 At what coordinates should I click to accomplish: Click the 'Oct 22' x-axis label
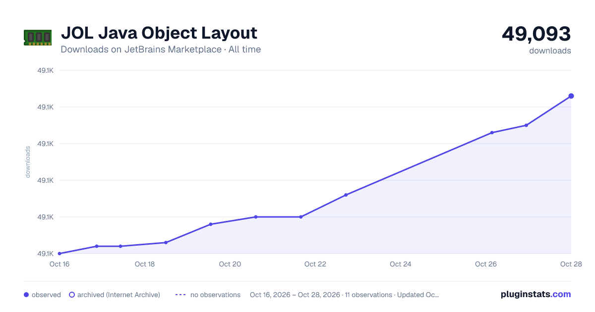[315, 264]
